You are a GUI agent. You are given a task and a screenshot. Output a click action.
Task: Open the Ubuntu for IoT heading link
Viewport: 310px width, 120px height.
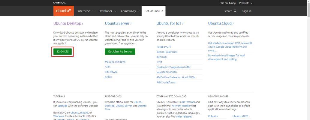click(x=170, y=23)
